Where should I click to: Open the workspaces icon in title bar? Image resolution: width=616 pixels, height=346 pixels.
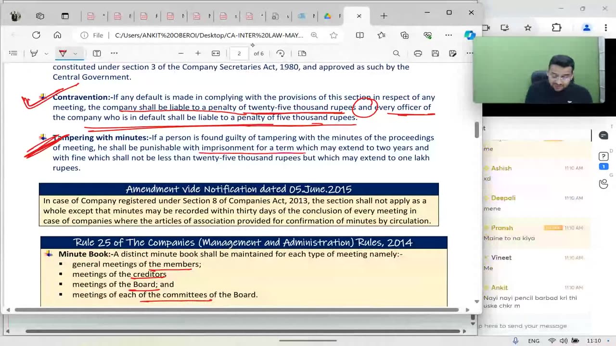pos(40,16)
